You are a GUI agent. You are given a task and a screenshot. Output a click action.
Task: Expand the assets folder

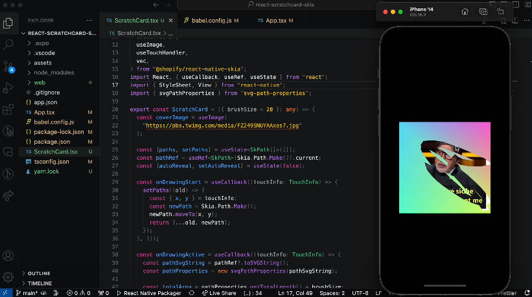click(x=29, y=63)
